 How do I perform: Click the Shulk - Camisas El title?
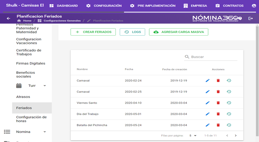point(25,5)
